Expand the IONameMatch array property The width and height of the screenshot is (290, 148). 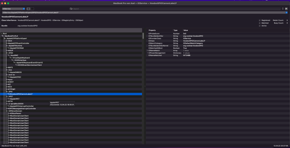(x=147, y=50)
